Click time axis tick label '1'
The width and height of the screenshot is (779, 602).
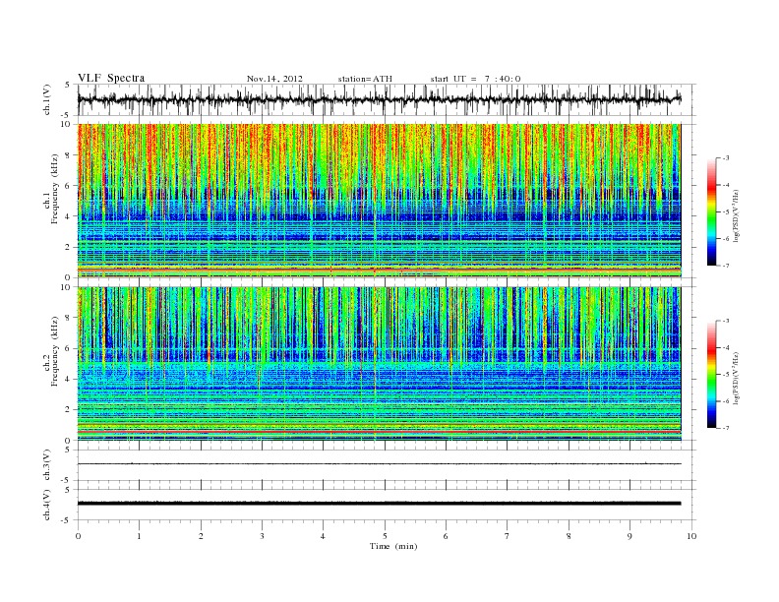tap(139, 536)
